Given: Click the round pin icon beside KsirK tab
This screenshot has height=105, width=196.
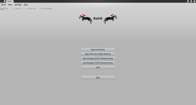Looking at the screenshot, I should pyautogui.click(x=5, y=1).
